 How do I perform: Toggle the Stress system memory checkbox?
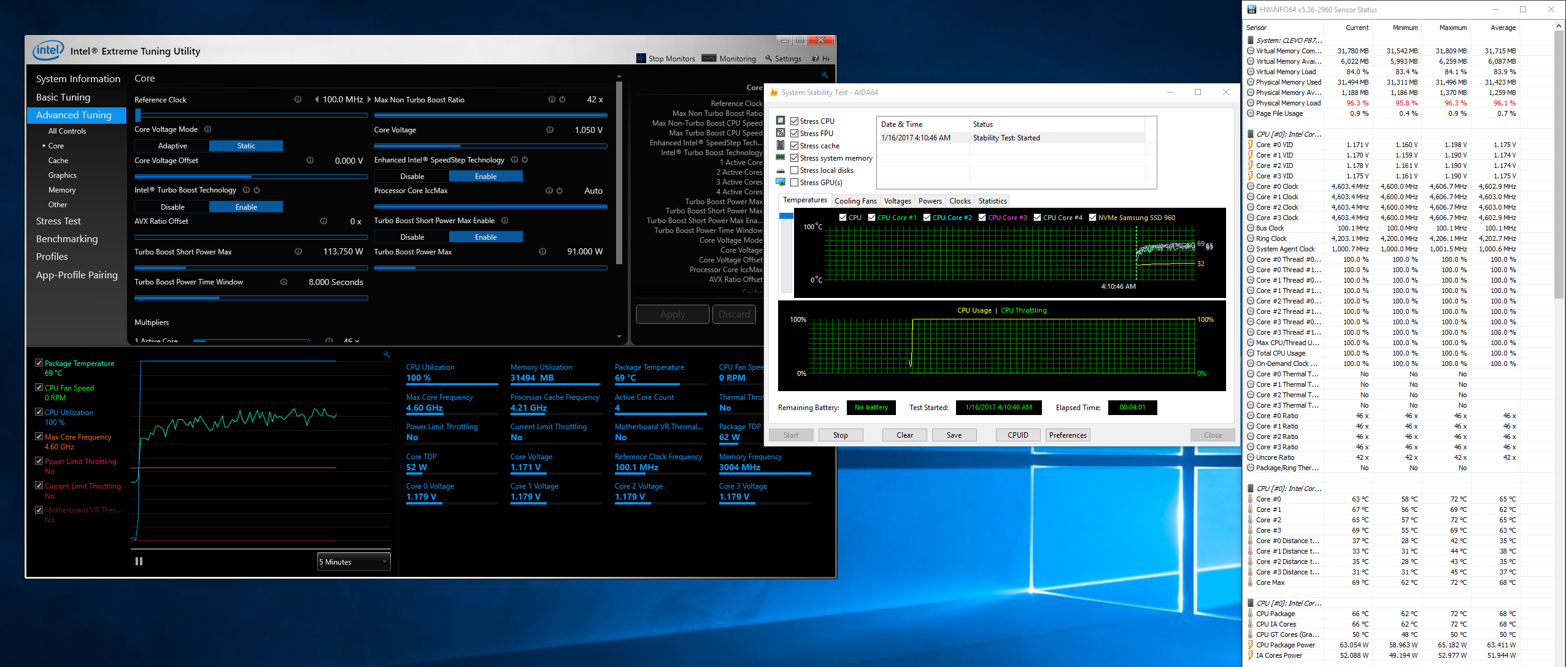click(x=794, y=158)
